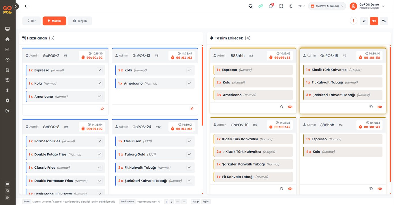The height and width of the screenshot is (205, 394).
Task: Enter fullscreen mode with the expand icon
Action: pyautogui.click(x=281, y=6)
